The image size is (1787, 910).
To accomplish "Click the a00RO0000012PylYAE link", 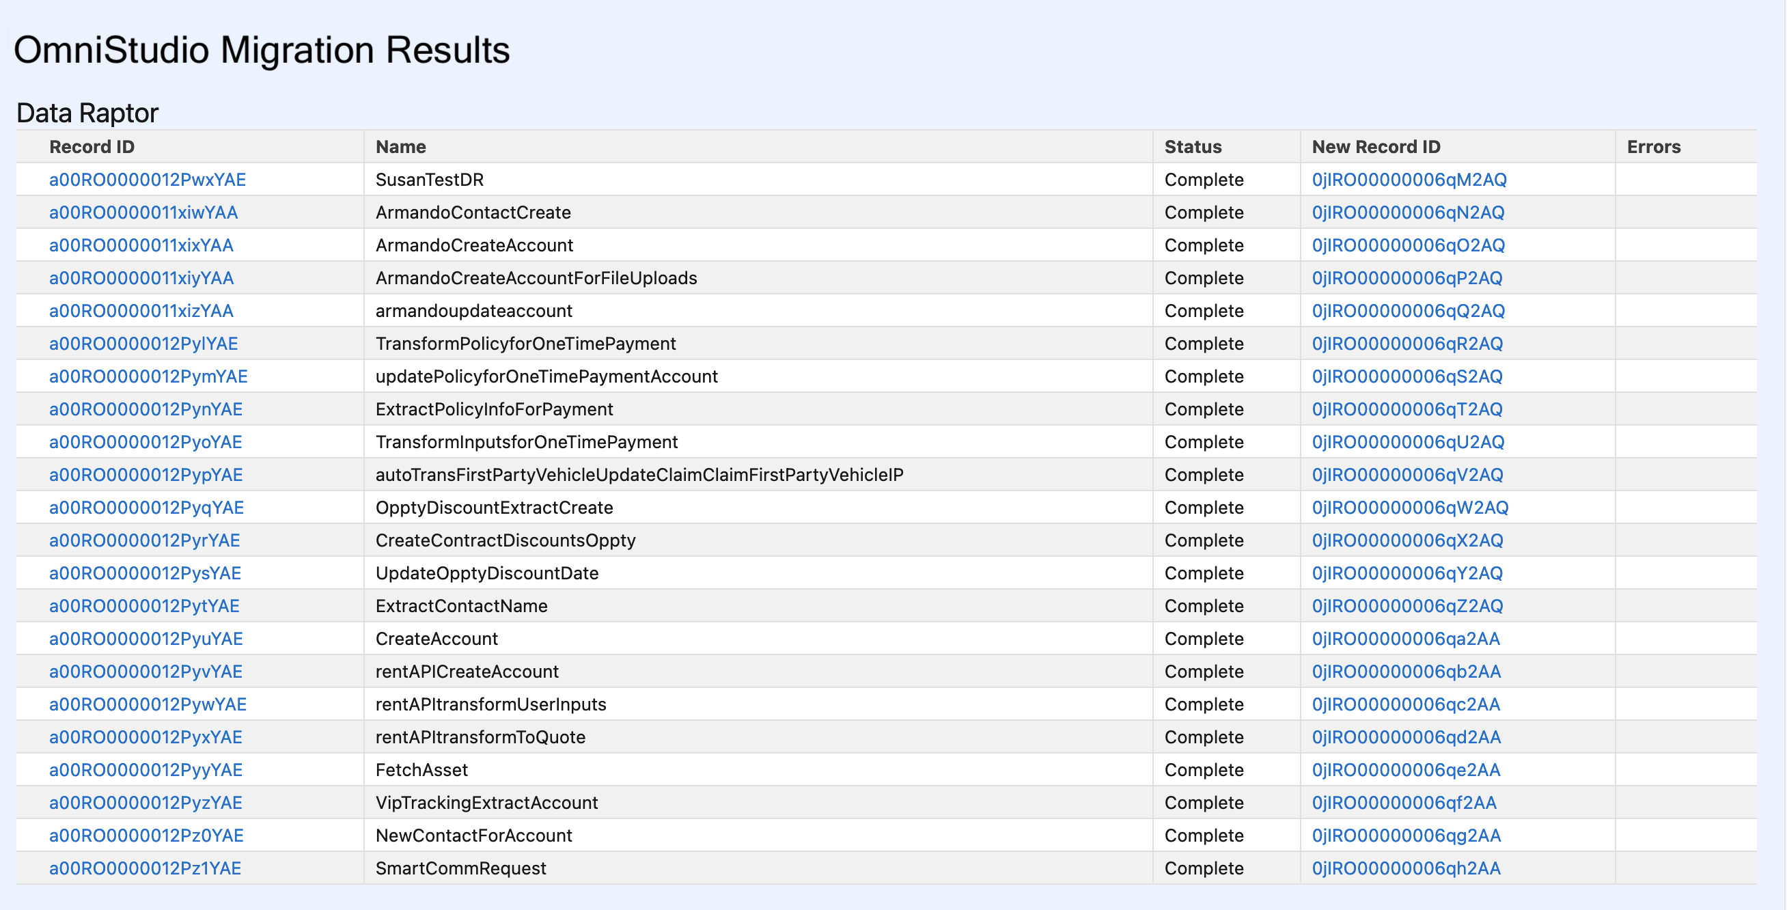I will (x=143, y=344).
